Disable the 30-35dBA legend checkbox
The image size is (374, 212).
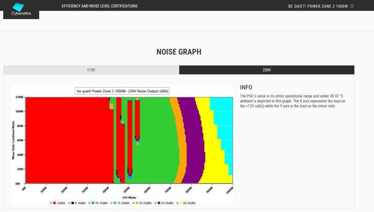177,203
